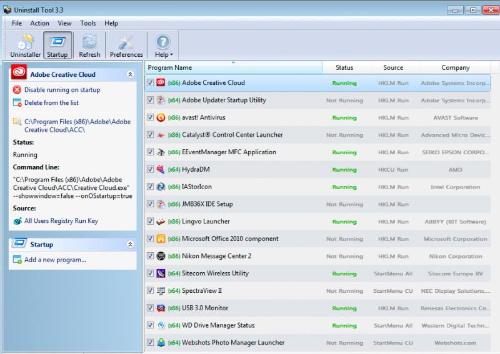500x354 pixels.
Task: Click the HKCU Run source cell
Action: point(393,170)
